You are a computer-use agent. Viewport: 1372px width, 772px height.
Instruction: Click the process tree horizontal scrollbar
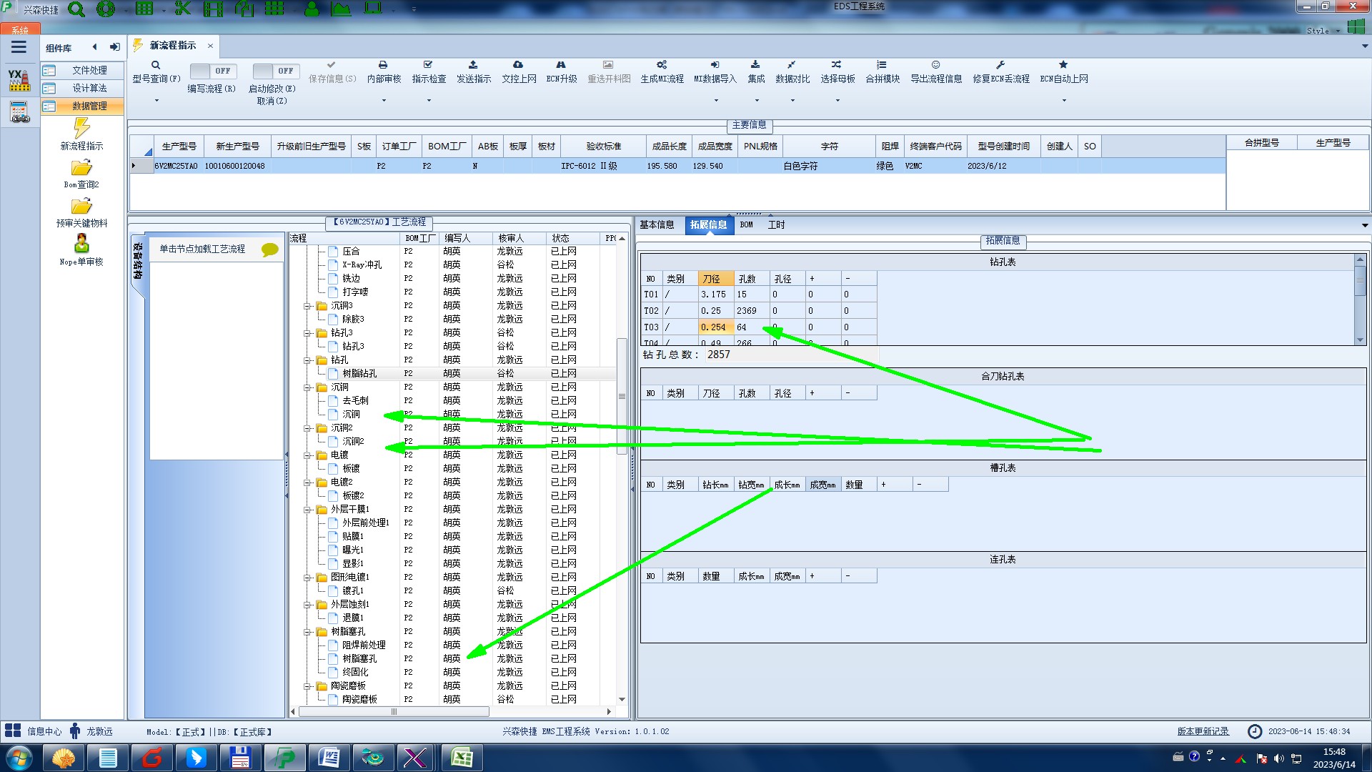pos(394,711)
